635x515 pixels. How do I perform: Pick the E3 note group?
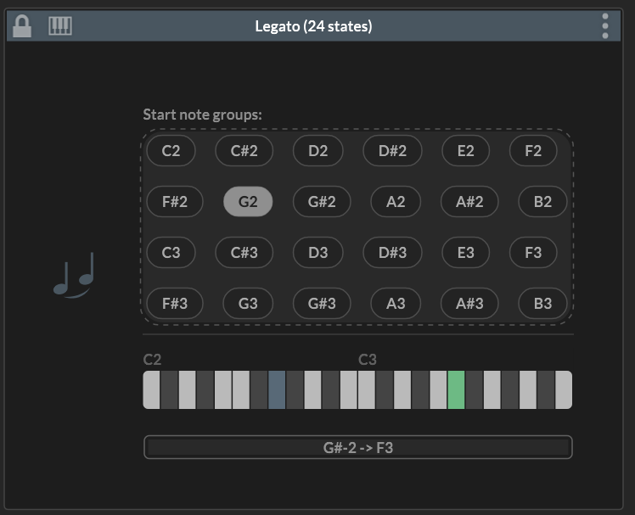pos(466,253)
